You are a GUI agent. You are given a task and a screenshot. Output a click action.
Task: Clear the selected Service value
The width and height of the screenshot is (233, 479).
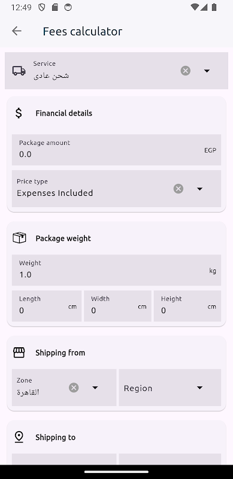click(x=185, y=71)
